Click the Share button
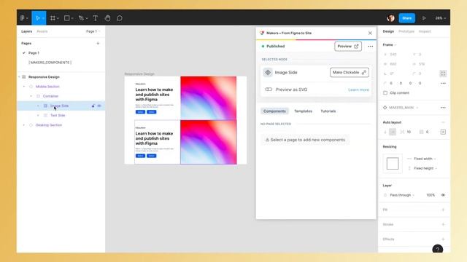 [x=407, y=18]
